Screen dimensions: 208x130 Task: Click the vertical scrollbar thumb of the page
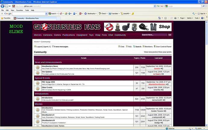[206, 34]
